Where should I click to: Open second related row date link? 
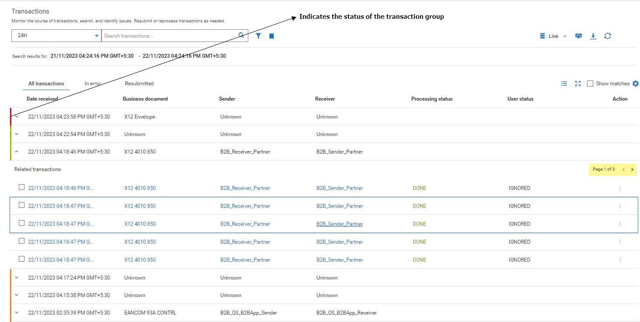(61, 206)
